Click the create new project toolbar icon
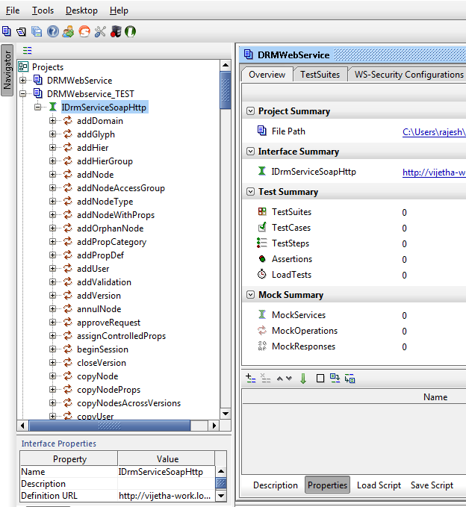This screenshot has width=466, height=507. coord(7,31)
